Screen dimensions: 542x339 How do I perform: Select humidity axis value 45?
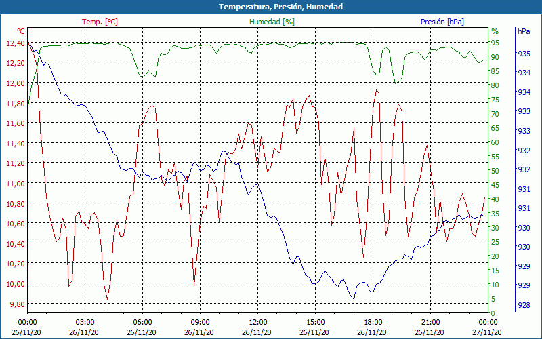click(x=495, y=185)
